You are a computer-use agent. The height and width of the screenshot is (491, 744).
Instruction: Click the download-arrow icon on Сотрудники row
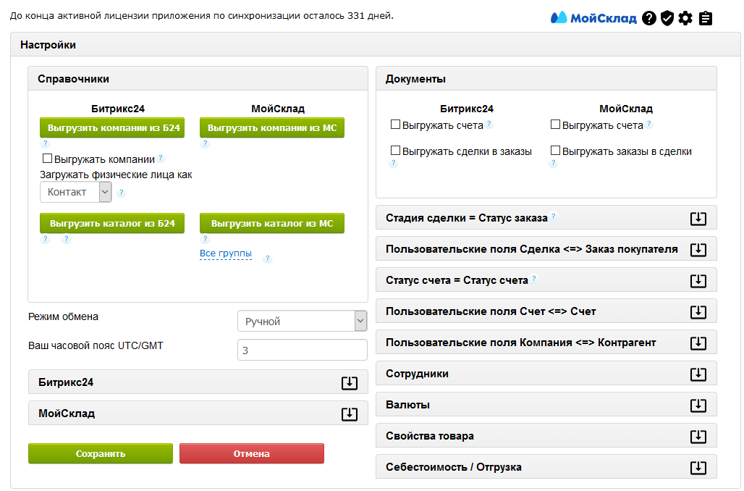coord(698,374)
